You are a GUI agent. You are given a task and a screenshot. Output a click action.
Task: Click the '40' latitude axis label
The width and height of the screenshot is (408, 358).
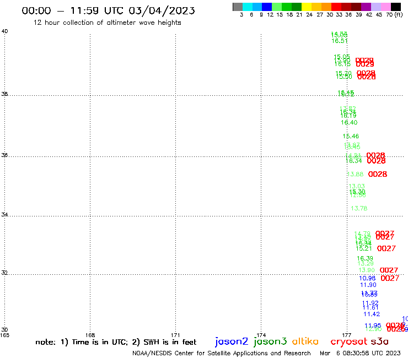click(4, 31)
